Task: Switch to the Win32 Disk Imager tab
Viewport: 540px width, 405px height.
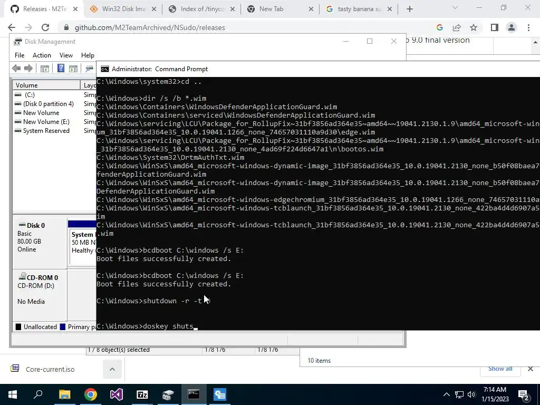Action: (122, 9)
